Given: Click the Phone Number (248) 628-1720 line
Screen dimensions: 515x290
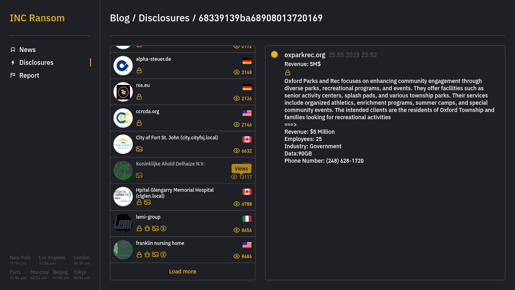Looking at the screenshot, I should click(x=324, y=161).
